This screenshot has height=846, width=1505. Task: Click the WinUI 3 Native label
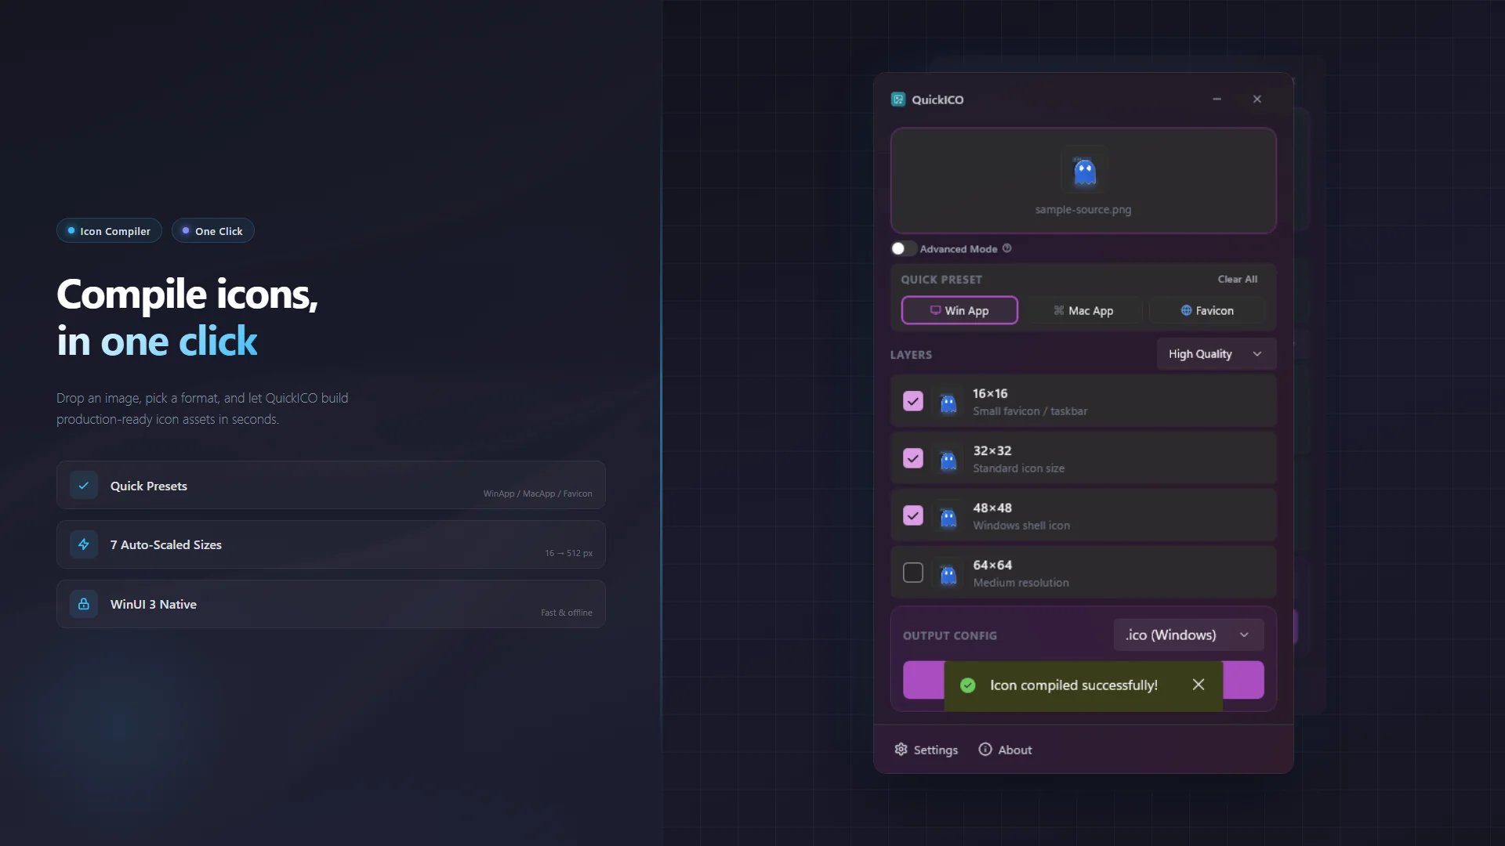pos(154,604)
